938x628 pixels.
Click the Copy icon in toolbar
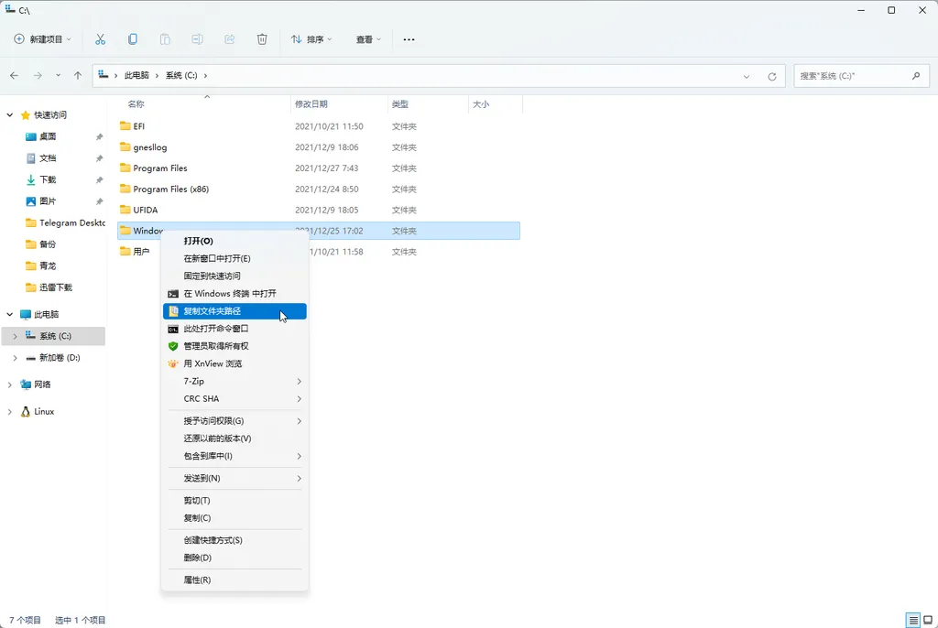pos(132,39)
